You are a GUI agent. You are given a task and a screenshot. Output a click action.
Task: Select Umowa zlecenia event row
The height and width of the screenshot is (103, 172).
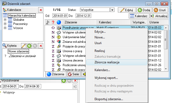[x=73, y=60]
